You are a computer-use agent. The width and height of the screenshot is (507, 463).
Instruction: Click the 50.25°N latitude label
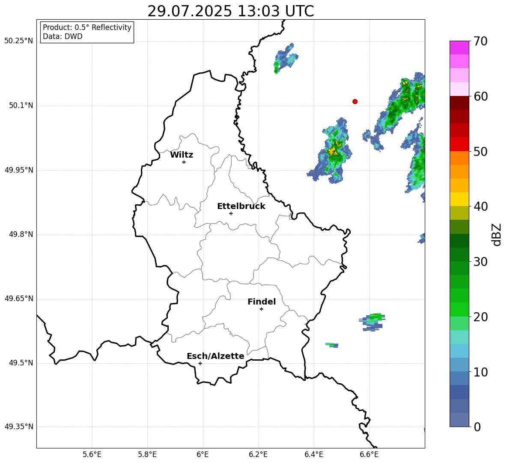19,41
